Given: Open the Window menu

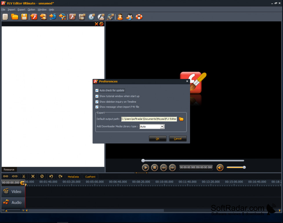Looking at the screenshot, I should tap(42, 10).
